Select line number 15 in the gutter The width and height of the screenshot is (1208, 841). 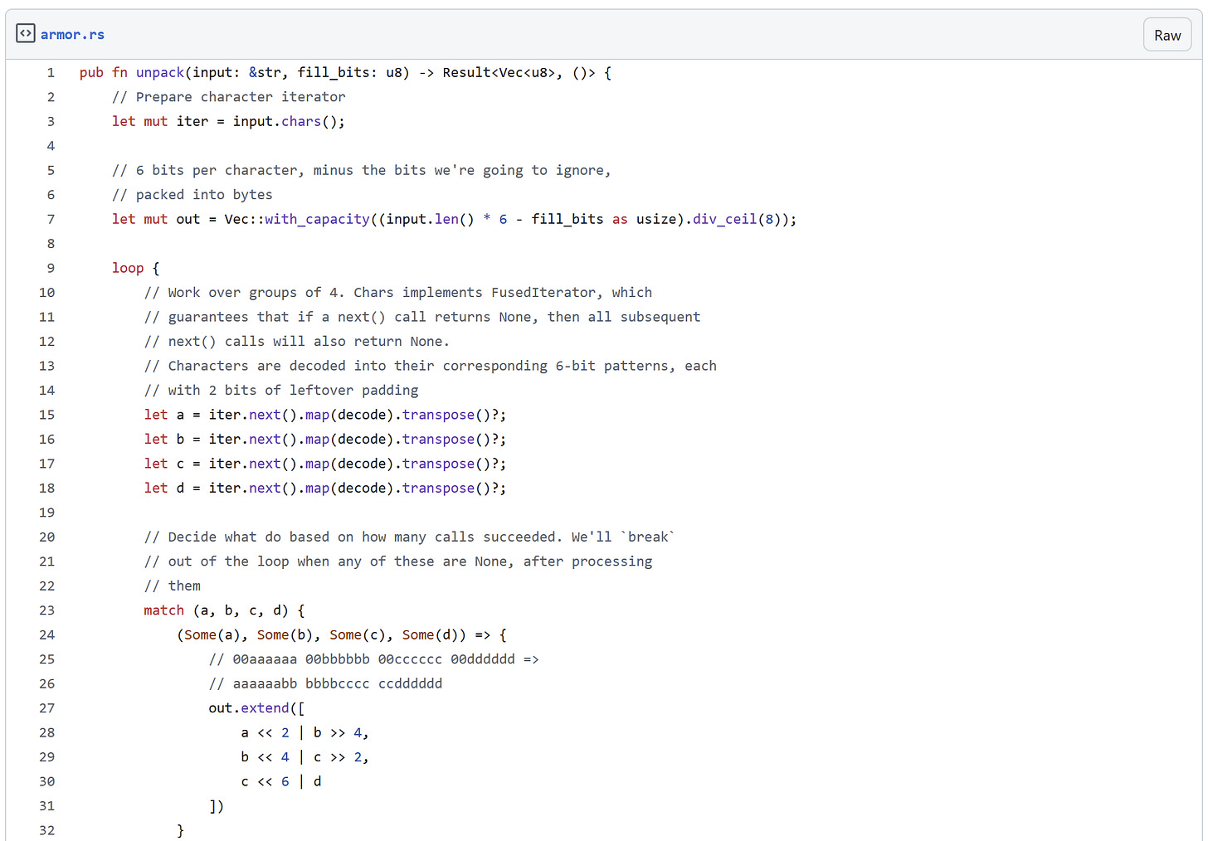(x=47, y=416)
